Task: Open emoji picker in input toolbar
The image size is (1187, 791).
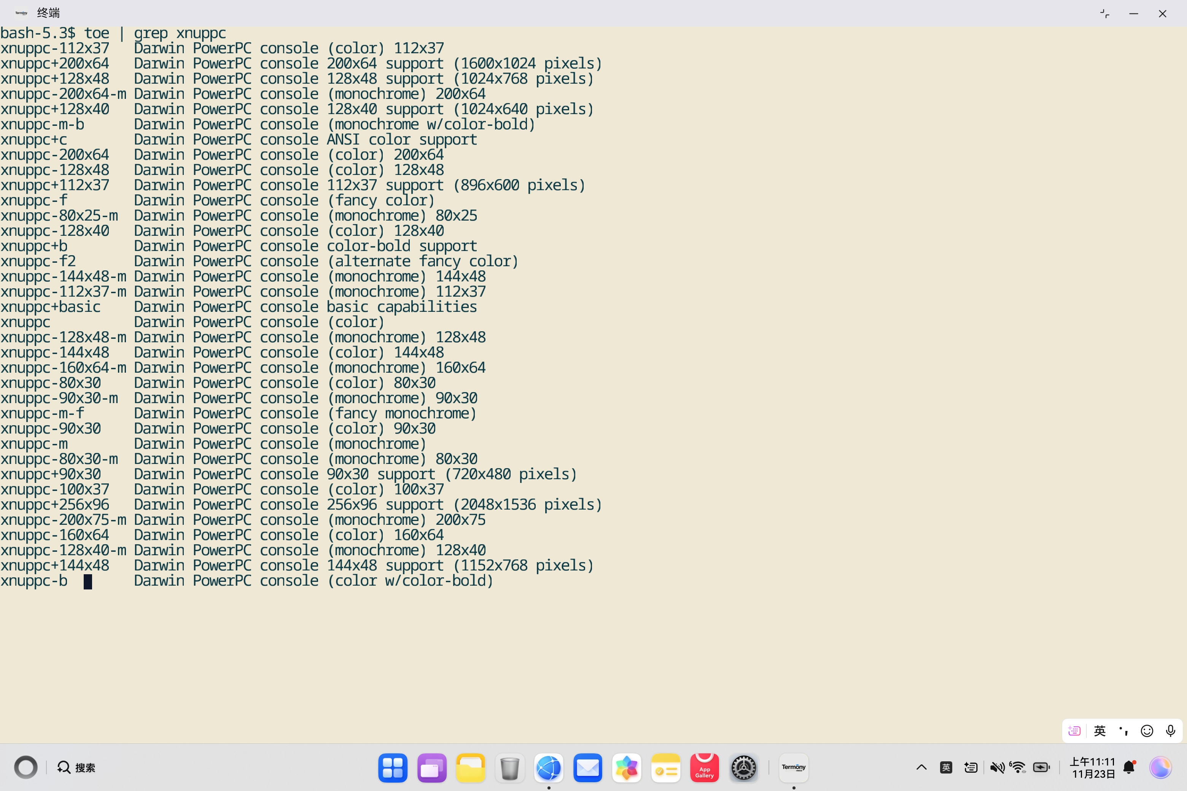Action: pyautogui.click(x=1147, y=731)
